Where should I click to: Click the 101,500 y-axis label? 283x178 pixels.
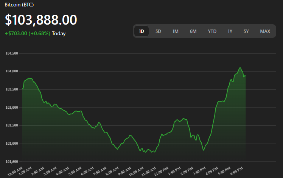tap(12, 161)
